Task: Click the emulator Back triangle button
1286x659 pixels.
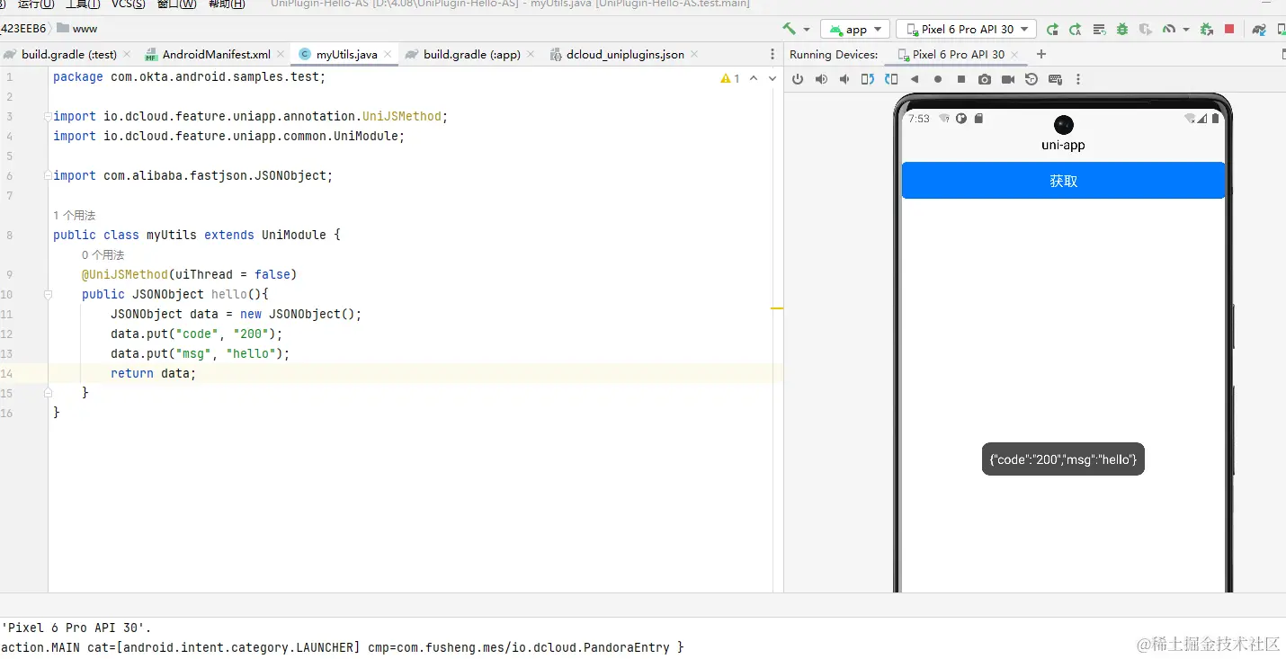Action: point(915,79)
